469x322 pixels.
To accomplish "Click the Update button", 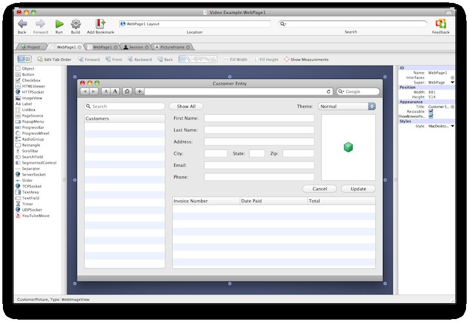I will pos(358,189).
